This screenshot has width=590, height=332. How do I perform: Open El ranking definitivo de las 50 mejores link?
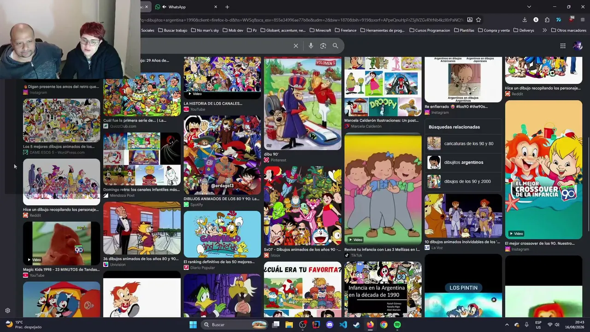click(219, 262)
